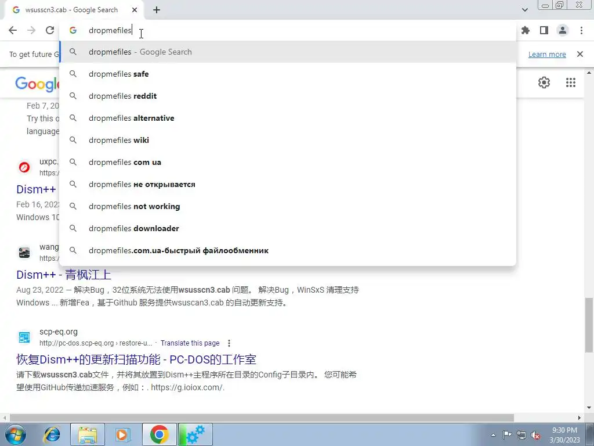Open the network tray icon

[x=521, y=435]
